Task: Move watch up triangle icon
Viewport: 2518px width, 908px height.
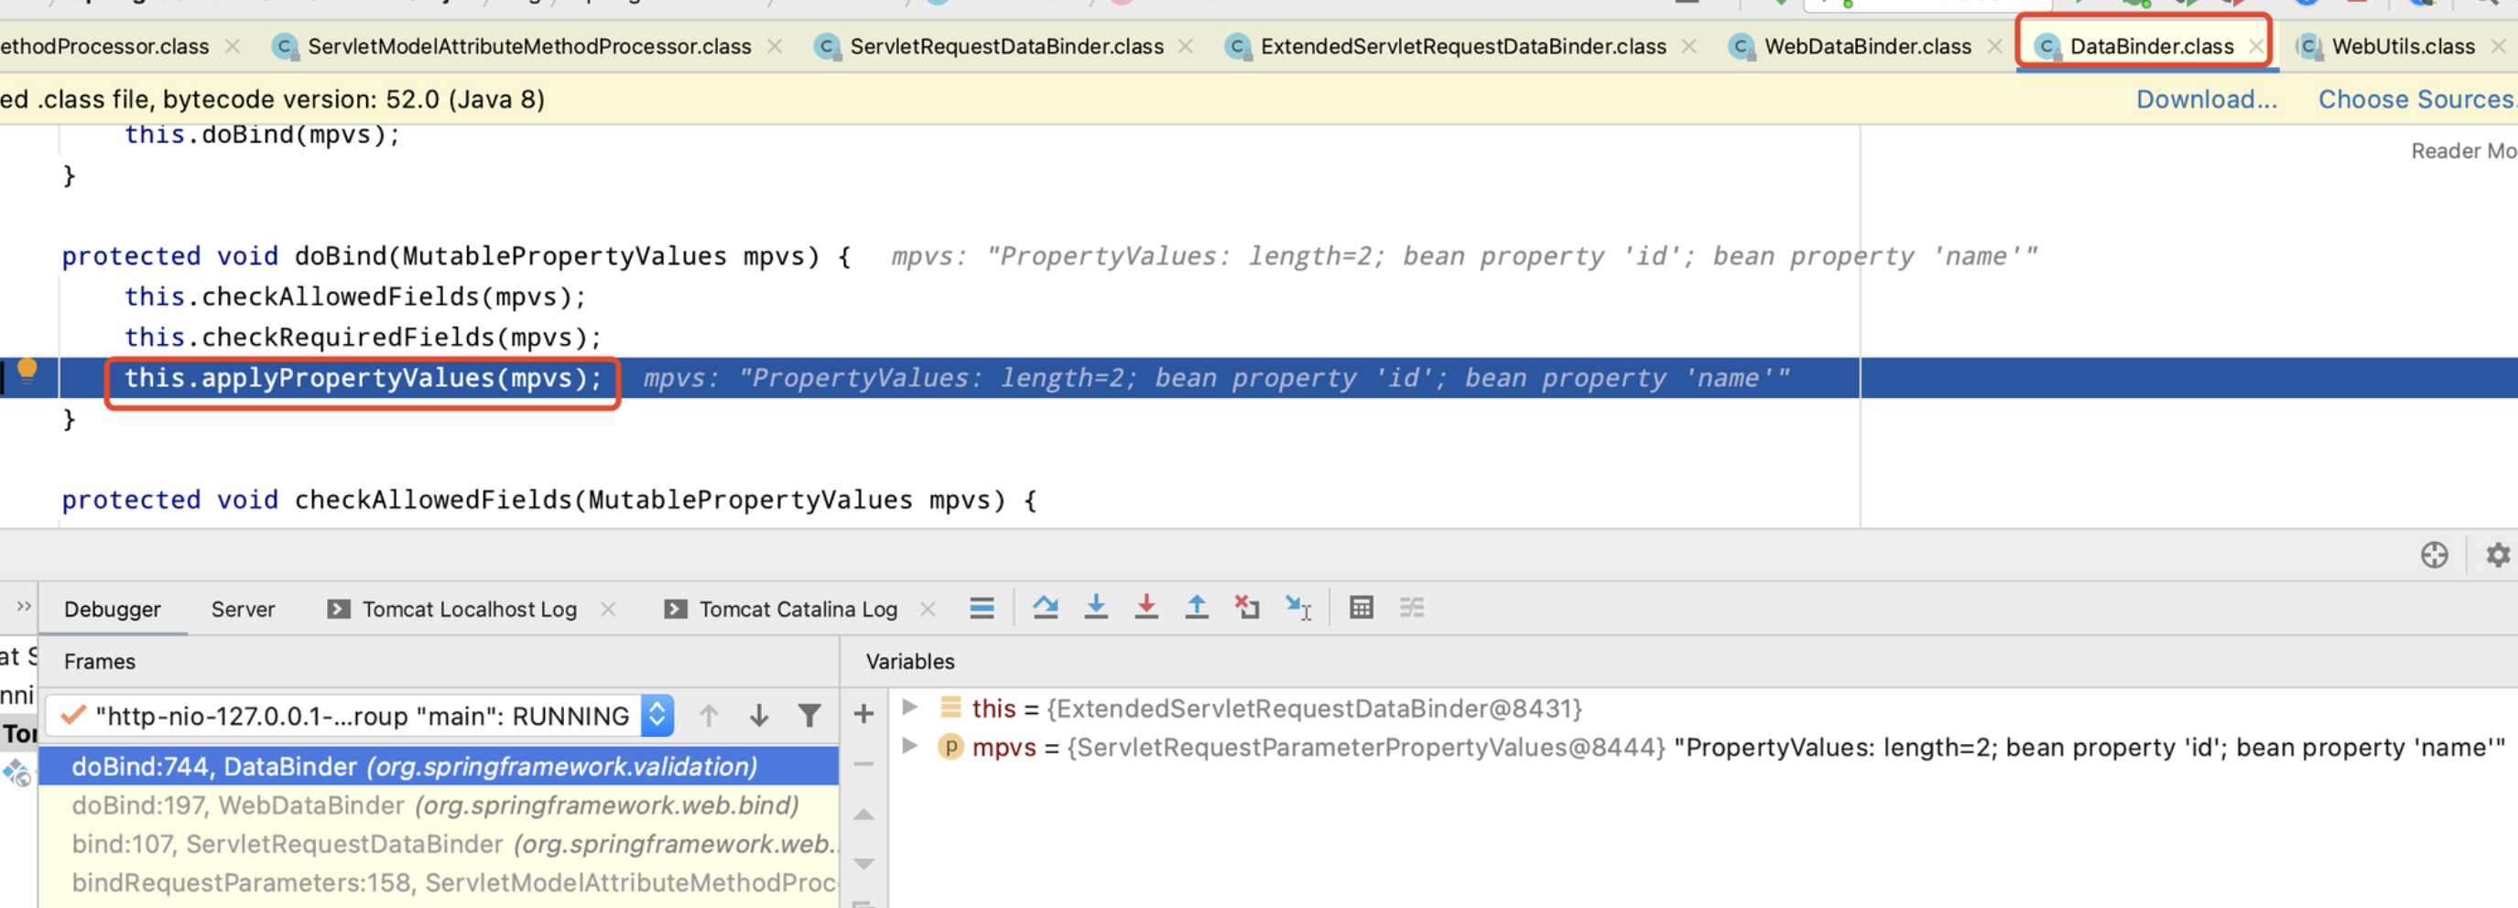Action: [863, 813]
